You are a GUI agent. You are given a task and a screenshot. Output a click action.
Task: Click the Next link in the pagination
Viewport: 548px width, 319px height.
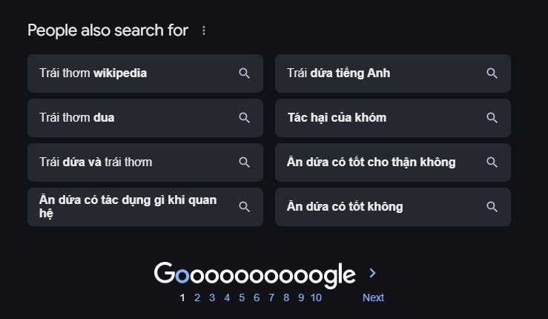point(373,298)
